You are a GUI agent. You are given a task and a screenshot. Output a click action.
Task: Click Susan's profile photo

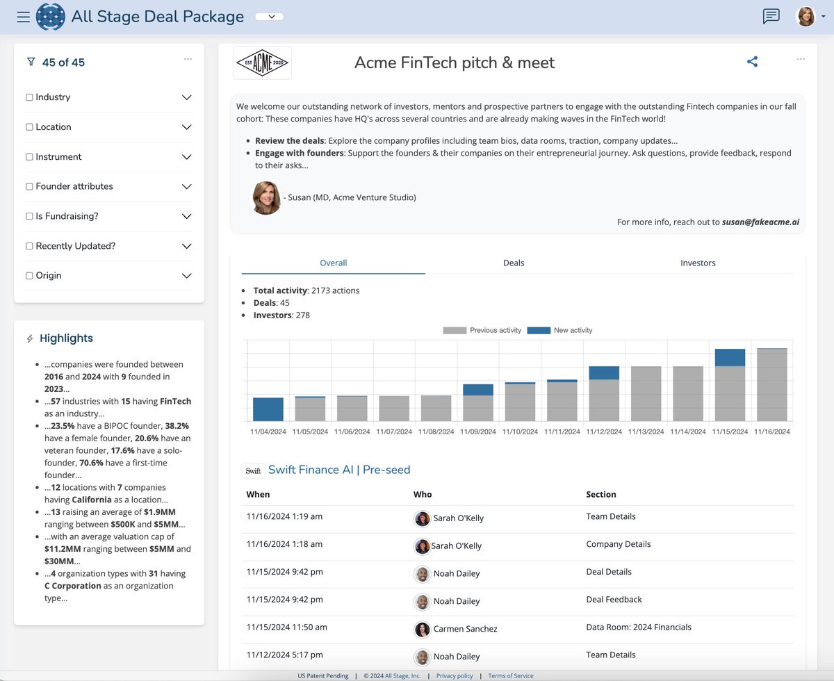click(x=265, y=197)
